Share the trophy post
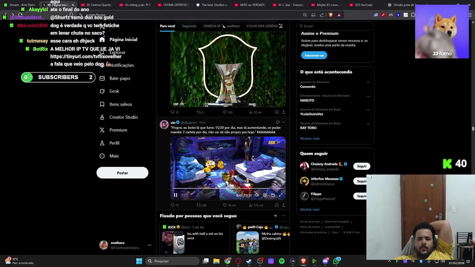Image resolution: width=475 pixels, height=267 pixels. [284, 112]
